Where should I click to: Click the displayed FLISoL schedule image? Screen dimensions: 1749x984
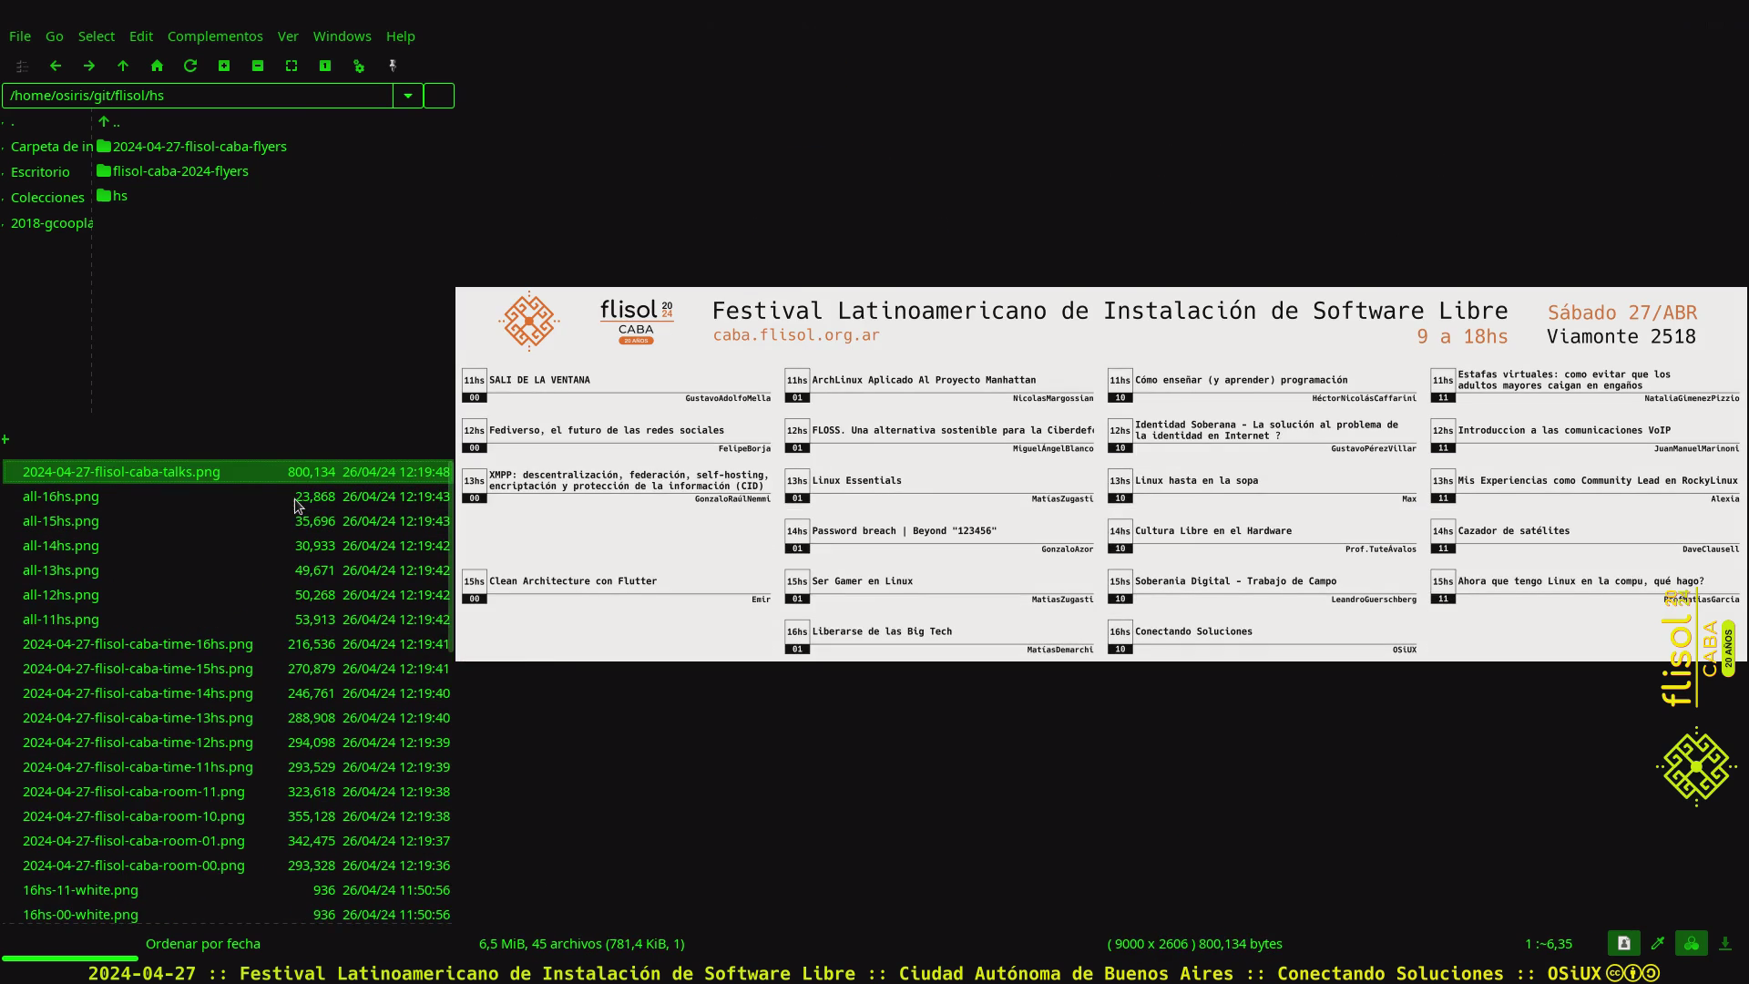point(1101,475)
